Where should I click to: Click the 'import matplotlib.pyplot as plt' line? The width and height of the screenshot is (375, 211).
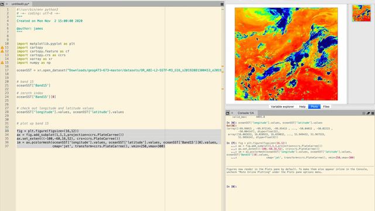46,44
